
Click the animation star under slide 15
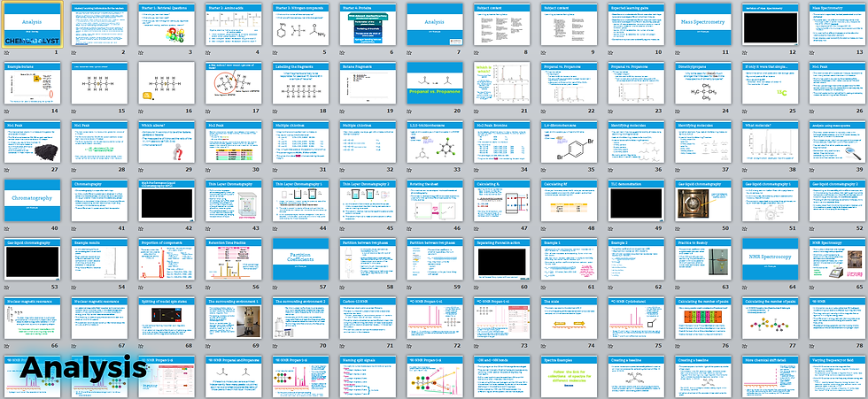tap(73, 111)
